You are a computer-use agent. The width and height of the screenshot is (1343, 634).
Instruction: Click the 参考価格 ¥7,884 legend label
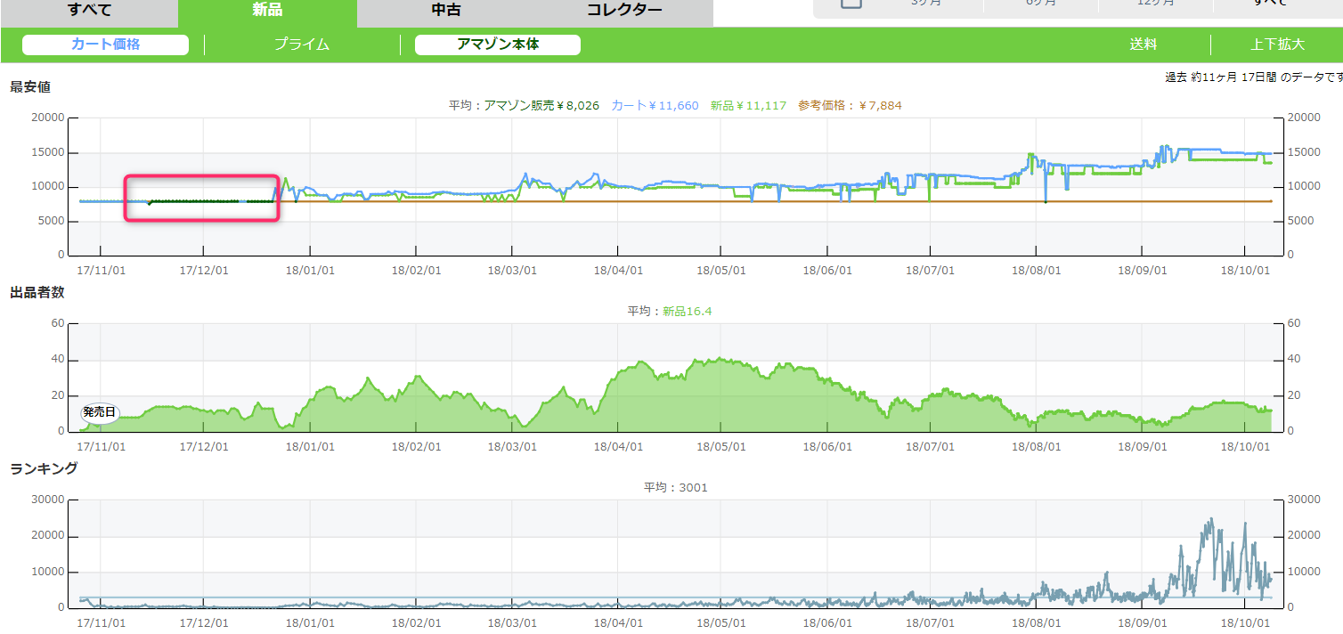[x=850, y=105]
